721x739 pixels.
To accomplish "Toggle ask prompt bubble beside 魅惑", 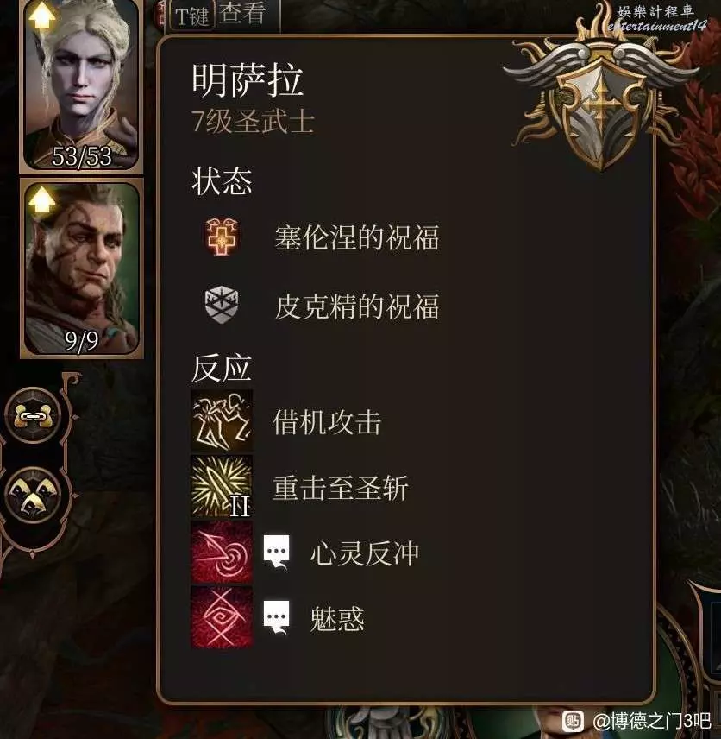I will click(277, 617).
